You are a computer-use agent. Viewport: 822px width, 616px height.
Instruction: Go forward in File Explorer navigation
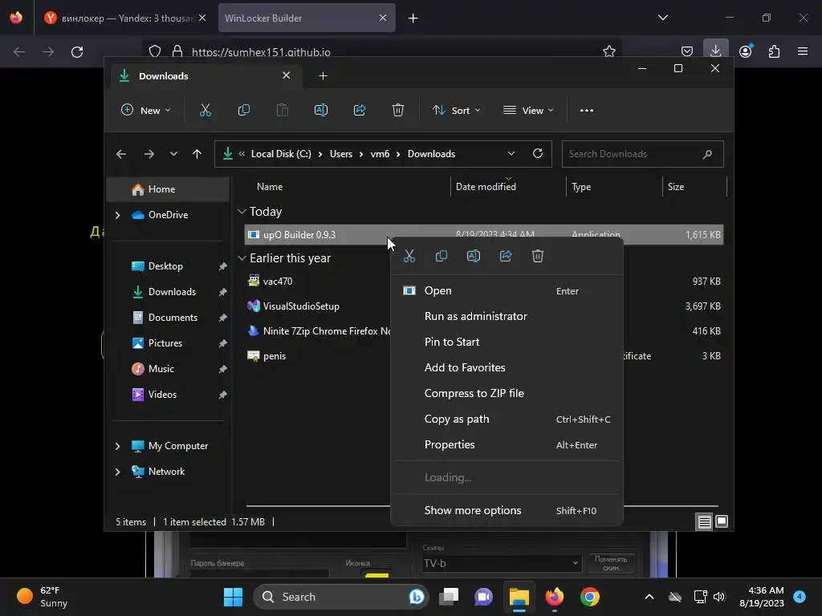click(149, 154)
